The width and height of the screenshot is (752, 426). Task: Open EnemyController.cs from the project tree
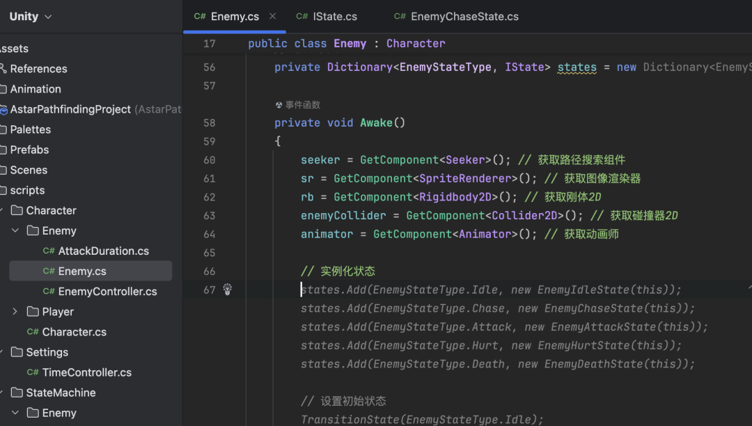(107, 292)
